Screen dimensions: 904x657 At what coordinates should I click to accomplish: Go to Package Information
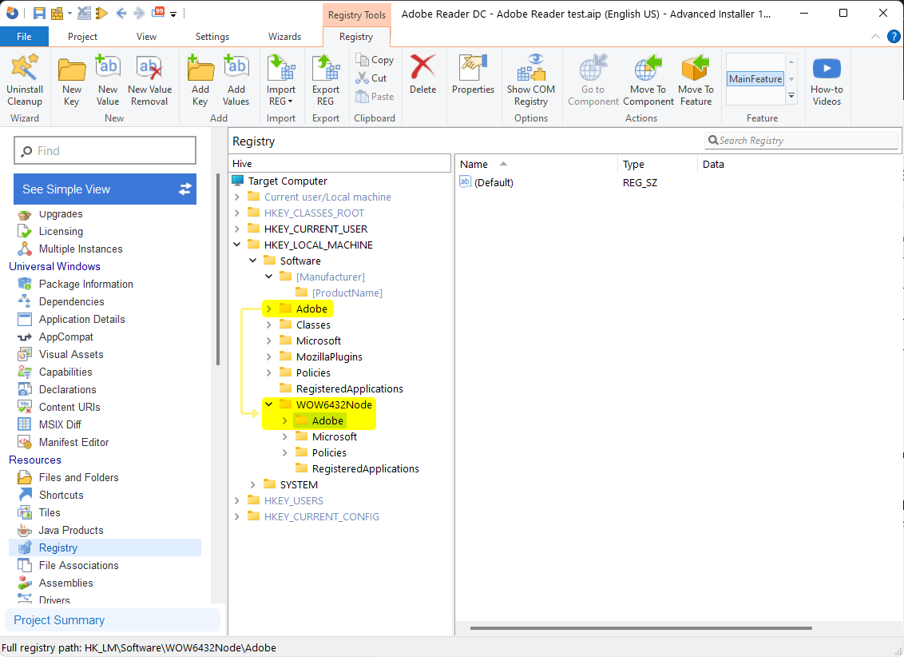pos(86,284)
